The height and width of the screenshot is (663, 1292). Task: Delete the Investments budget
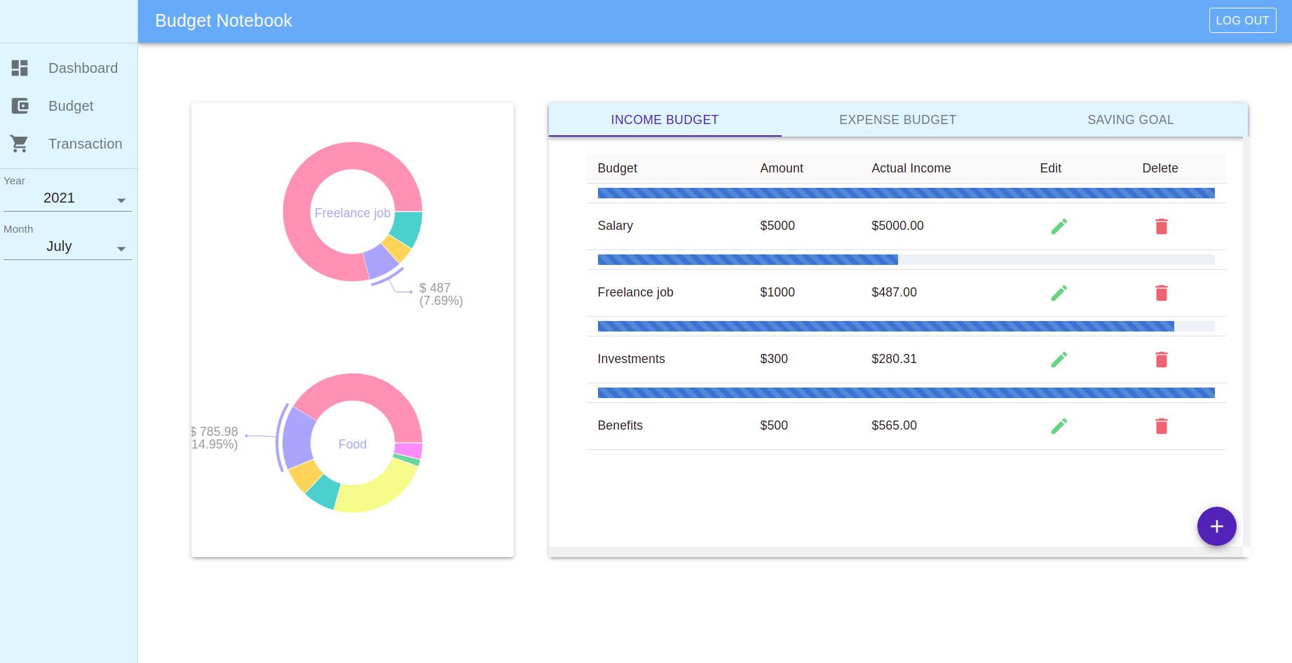[x=1161, y=359]
